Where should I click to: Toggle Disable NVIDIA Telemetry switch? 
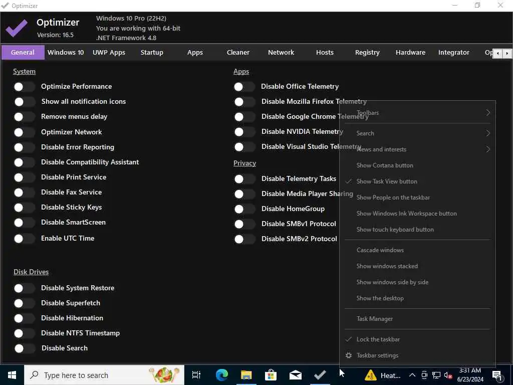[x=244, y=132]
